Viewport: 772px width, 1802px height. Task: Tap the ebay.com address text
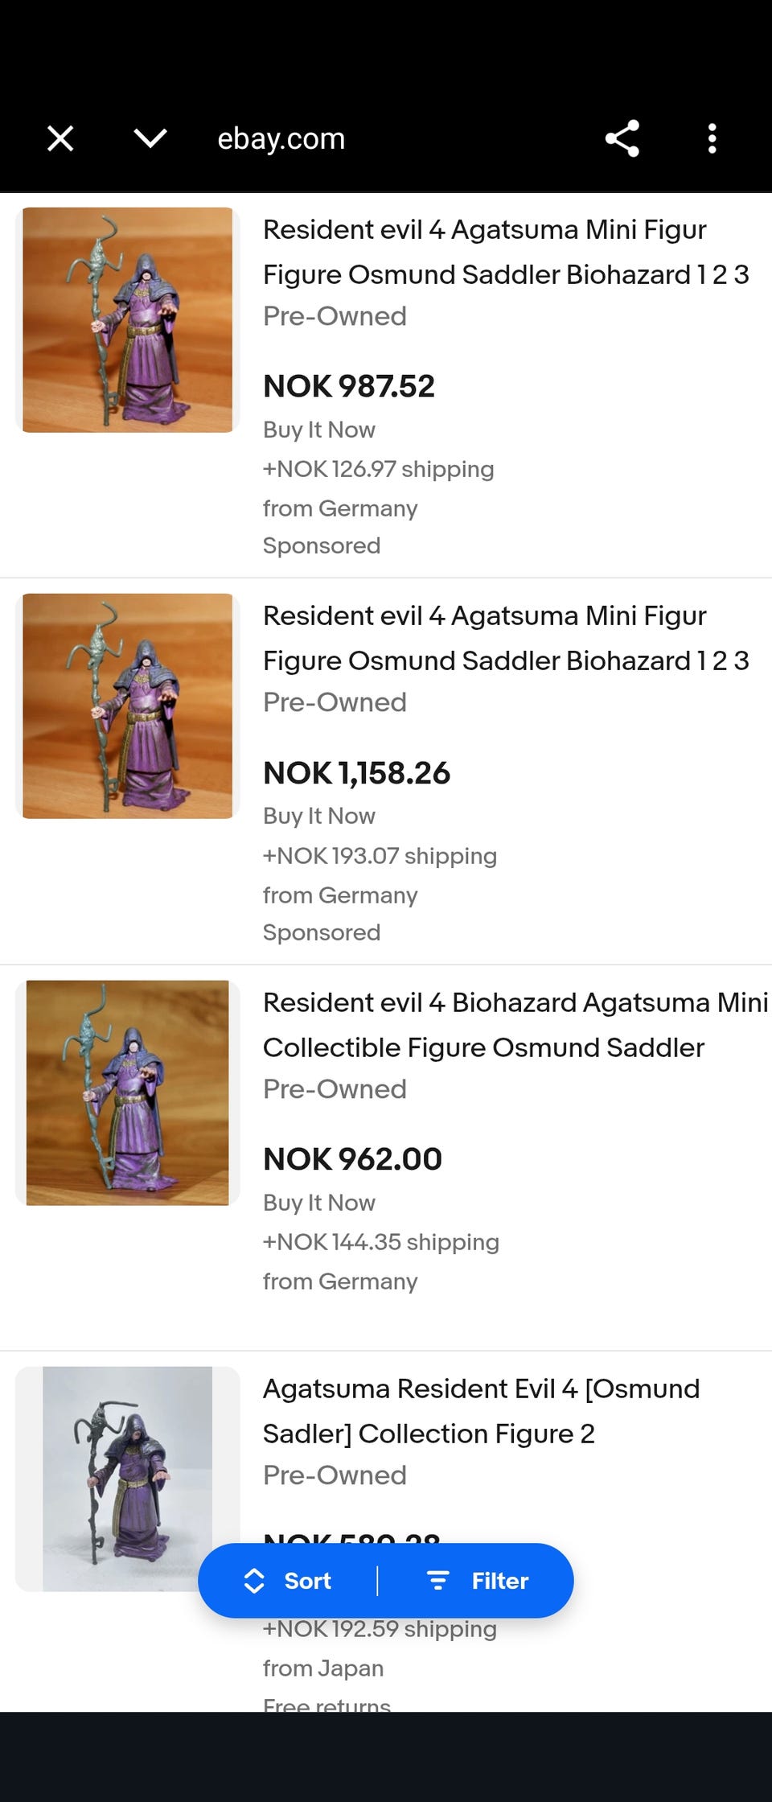[281, 138]
